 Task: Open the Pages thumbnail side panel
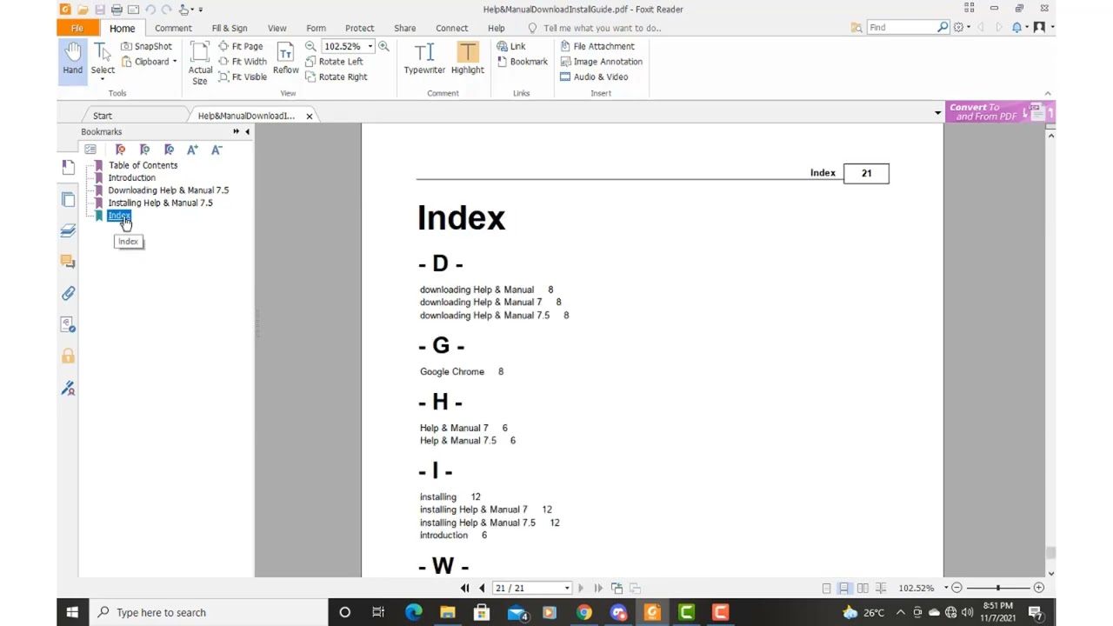[68, 199]
